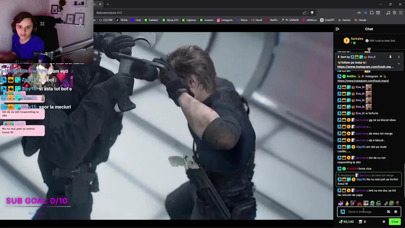Open the Gemini bookmark

344,20
